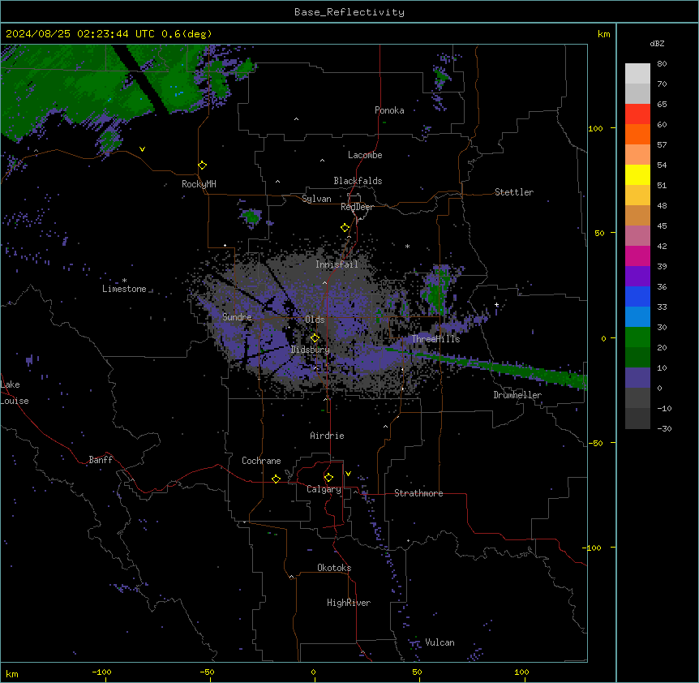Viewport: 699px width, 683px height.
Task: Click the Drumheller city label
Action: [x=517, y=395]
